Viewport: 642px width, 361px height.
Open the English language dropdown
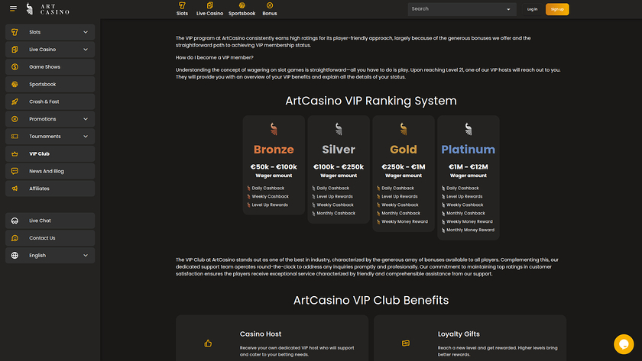[x=86, y=256]
